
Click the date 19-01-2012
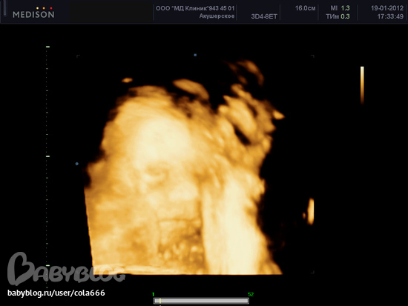coord(387,8)
